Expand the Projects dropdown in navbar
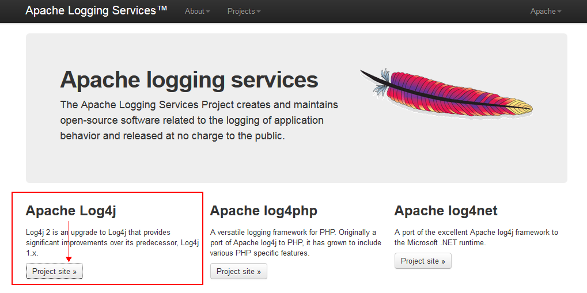Image resolution: width=587 pixels, height=293 pixels. point(244,12)
